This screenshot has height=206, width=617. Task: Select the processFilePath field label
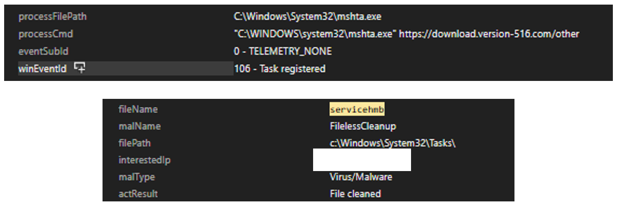[52, 17]
